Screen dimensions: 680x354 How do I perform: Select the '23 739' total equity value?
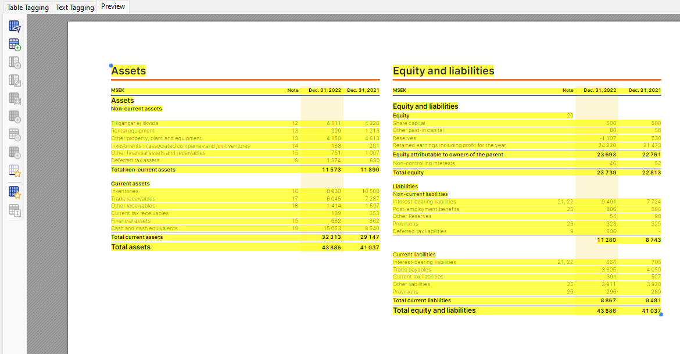pyautogui.click(x=606, y=173)
